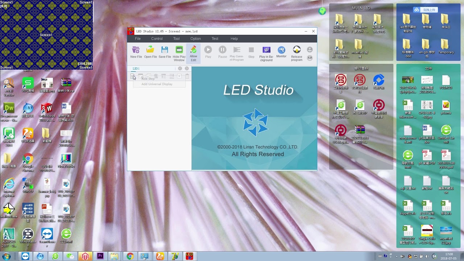Click the next screen arrow beside LED1
Screen dimensions: 464x261
187,69
